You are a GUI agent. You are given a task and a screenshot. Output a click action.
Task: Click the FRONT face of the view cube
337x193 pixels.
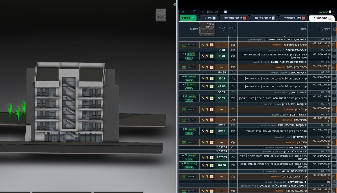click(x=161, y=16)
